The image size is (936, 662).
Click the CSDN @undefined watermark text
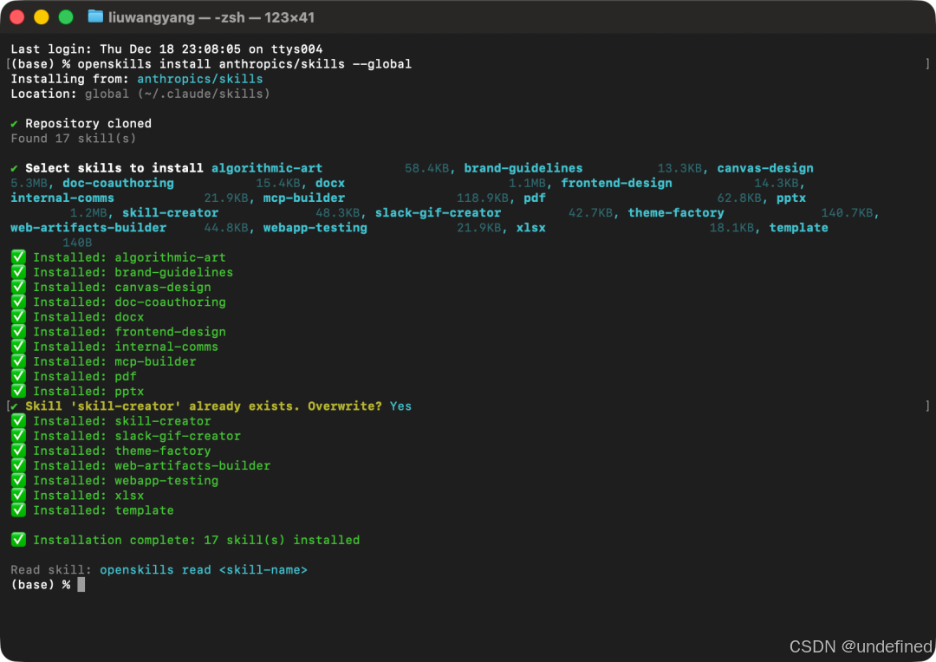coord(860,646)
